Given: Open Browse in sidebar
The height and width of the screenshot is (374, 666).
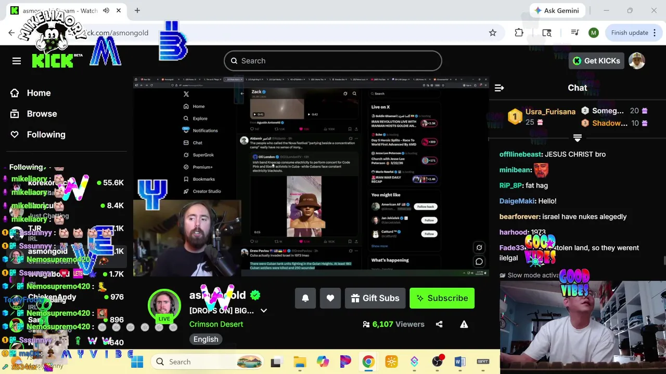Looking at the screenshot, I should 34,114.
